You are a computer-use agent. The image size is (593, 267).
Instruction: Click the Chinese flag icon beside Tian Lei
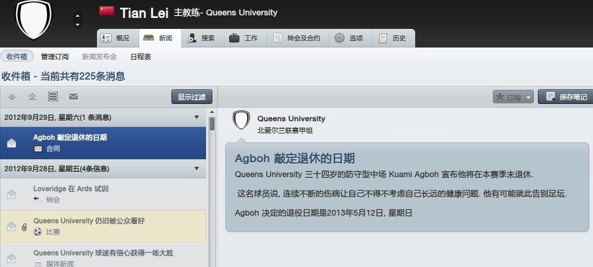point(107,12)
